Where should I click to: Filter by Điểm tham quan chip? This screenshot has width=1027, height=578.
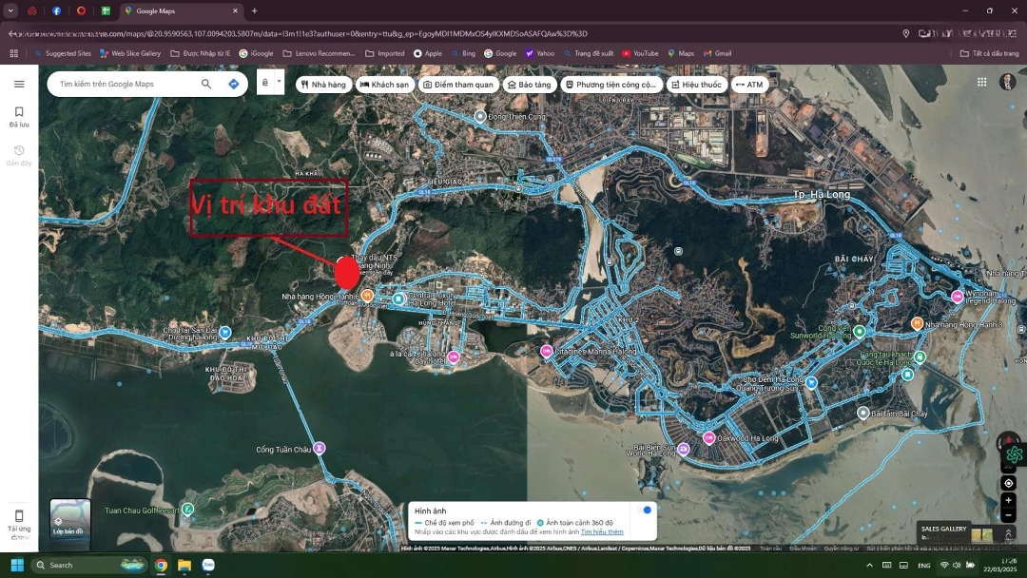(x=458, y=85)
